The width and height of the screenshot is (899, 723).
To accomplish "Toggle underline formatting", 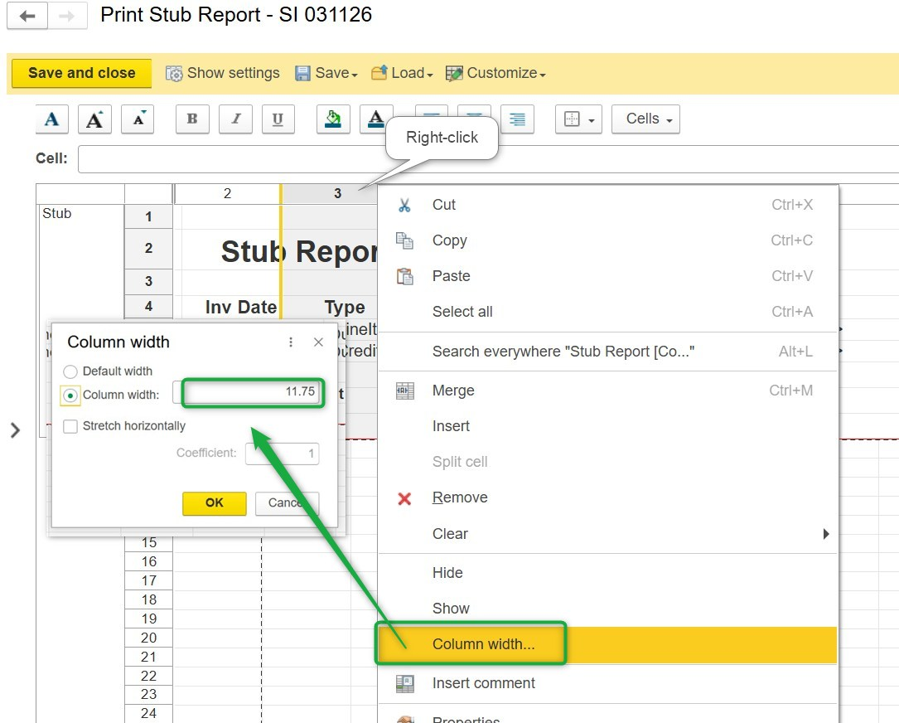I will coord(278,119).
